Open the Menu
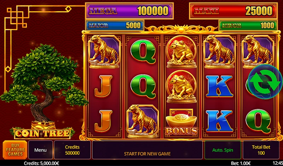Screen dimensions: 283x166 click(40, 150)
